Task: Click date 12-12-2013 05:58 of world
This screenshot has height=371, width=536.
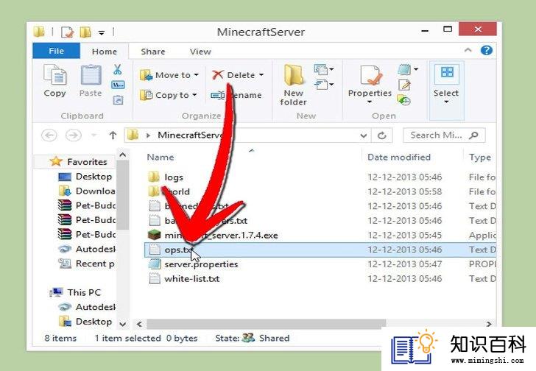Action: pos(405,191)
